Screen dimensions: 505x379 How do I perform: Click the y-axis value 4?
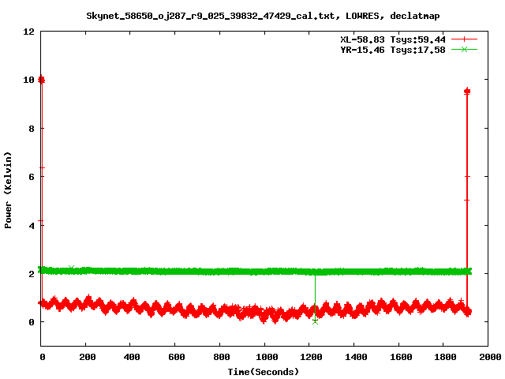pyautogui.click(x=32, y=226)
